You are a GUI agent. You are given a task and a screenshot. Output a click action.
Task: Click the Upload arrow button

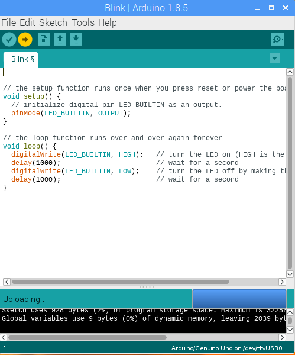coord(25,40)
